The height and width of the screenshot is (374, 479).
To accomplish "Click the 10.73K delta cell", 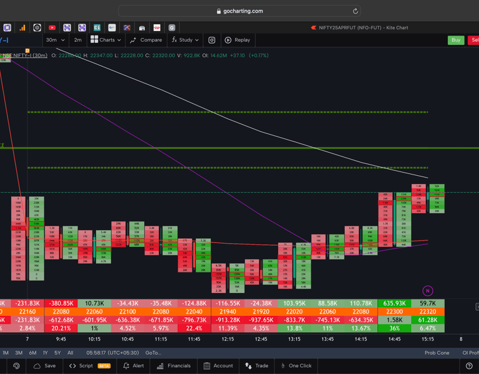I will click(94, 304).
